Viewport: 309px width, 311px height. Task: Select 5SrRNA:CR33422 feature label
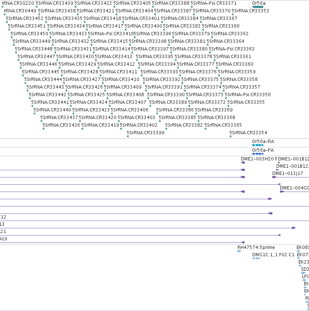(93, 3)
